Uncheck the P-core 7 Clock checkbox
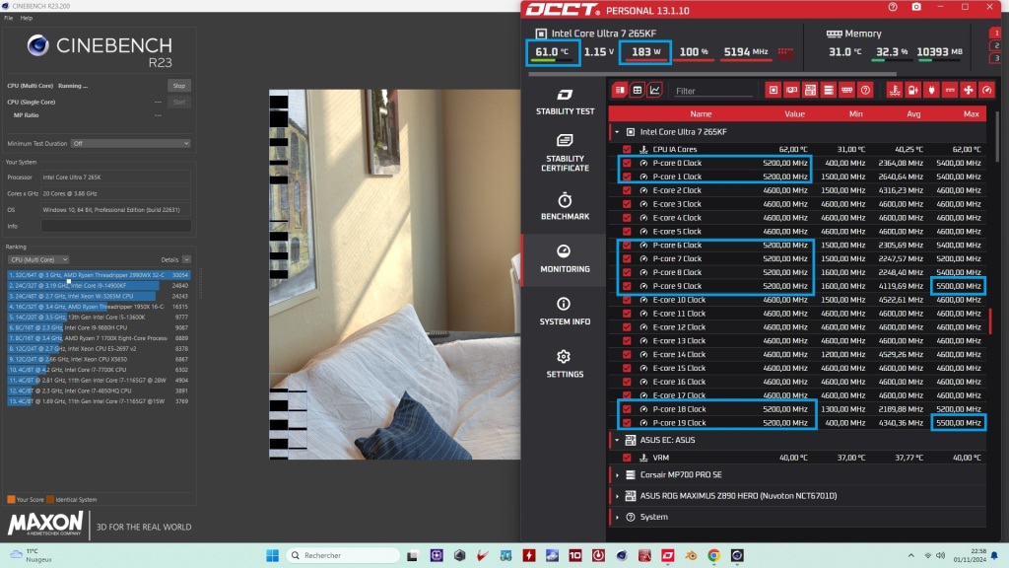The image size is (1009, 568). pyautogui.click(x=627, y=259)
